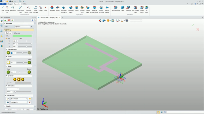204x114 pixels.
Task: Select the Merge Faces tool
Action: [x=107, y=9]
